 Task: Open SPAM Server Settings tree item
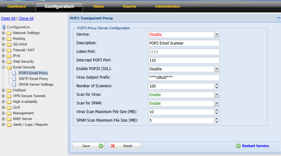pos(36,84)
